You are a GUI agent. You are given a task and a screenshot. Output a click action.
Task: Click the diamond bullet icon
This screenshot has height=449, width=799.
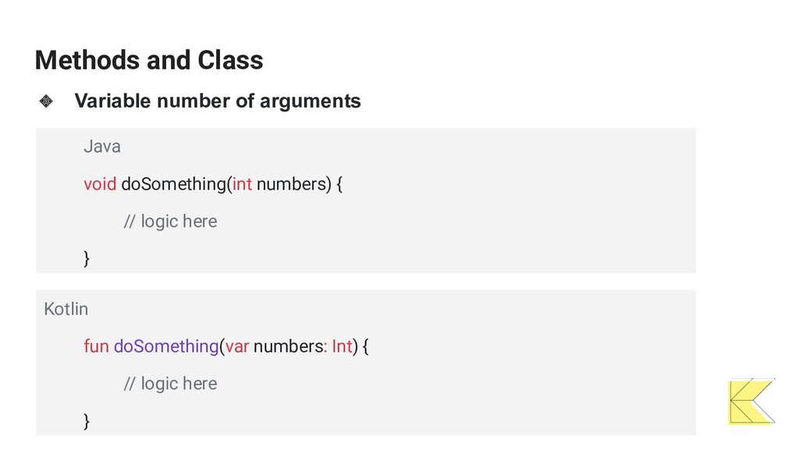click(x=46, y=101)
